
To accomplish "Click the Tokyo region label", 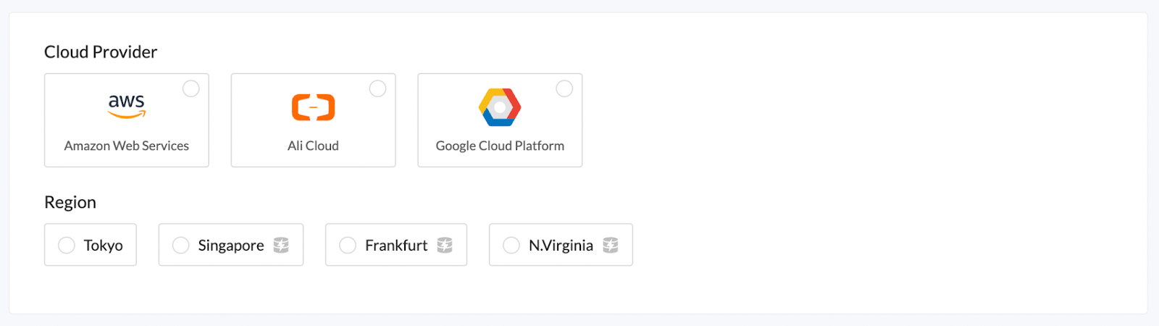I will pos(103,246).
